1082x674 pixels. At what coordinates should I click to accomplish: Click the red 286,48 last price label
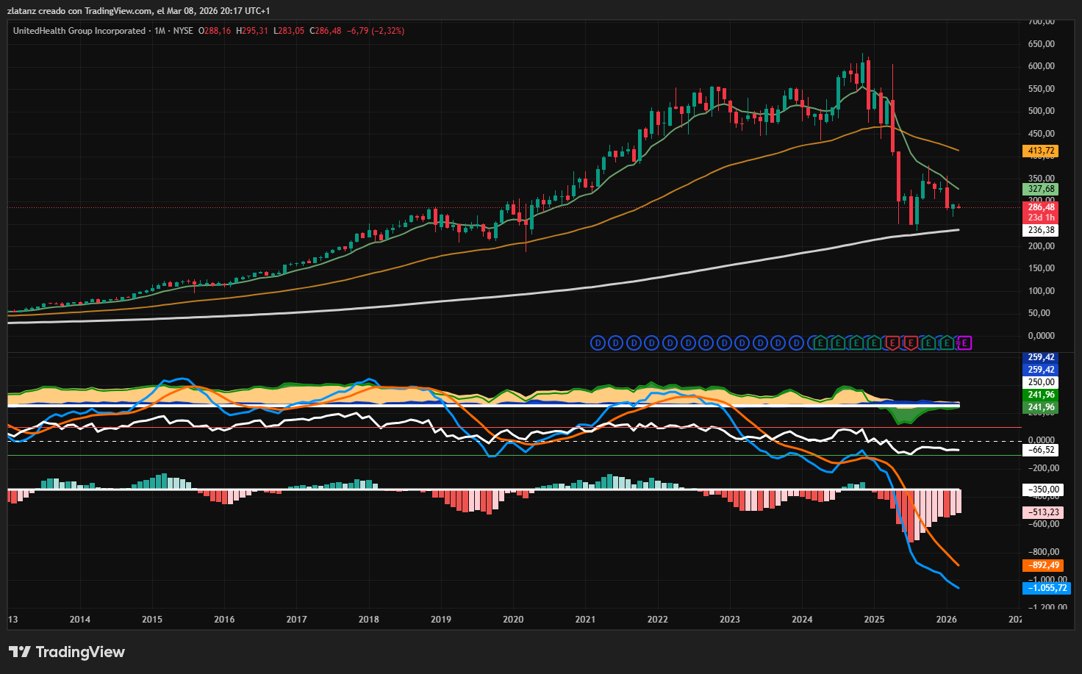(1041, 208)
